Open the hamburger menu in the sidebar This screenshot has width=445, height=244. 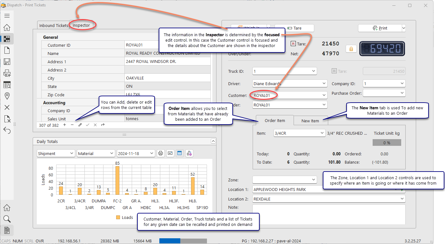click(x=7, y=16)
